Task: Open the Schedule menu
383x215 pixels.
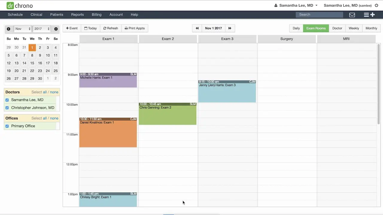Action: click(15, 15)
